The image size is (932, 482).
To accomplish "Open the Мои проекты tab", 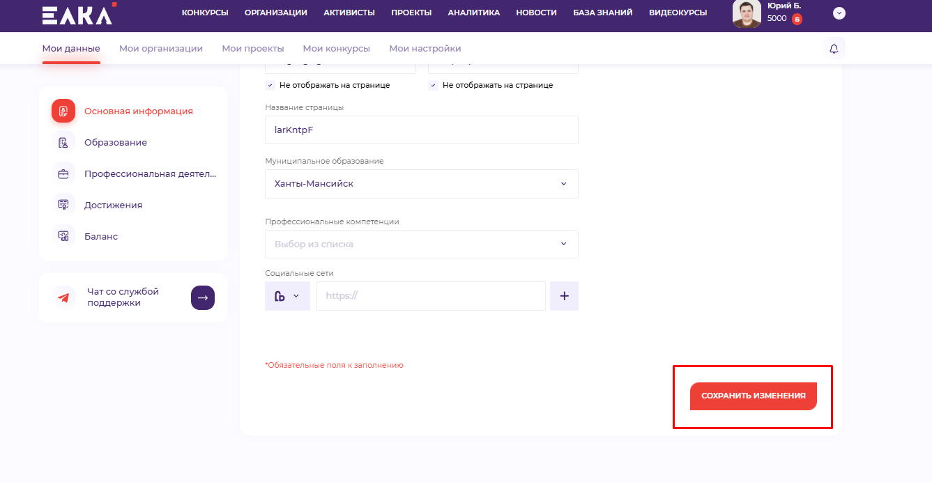I will [253, 49].
